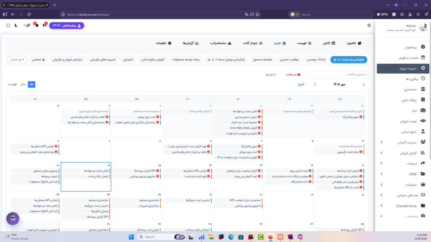The height and width of the screenshot is (242, 431).
Task: Toggle the عقب‌افتاده overdue filter
Action: [293, 75]
